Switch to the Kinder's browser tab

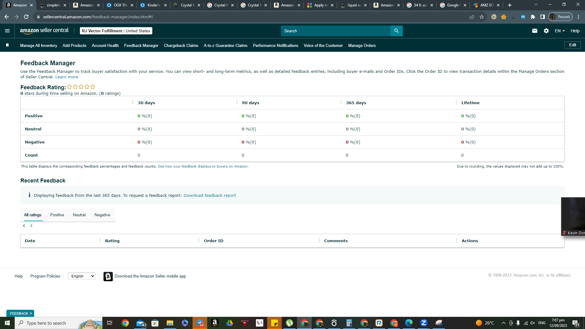click(154, 5)
